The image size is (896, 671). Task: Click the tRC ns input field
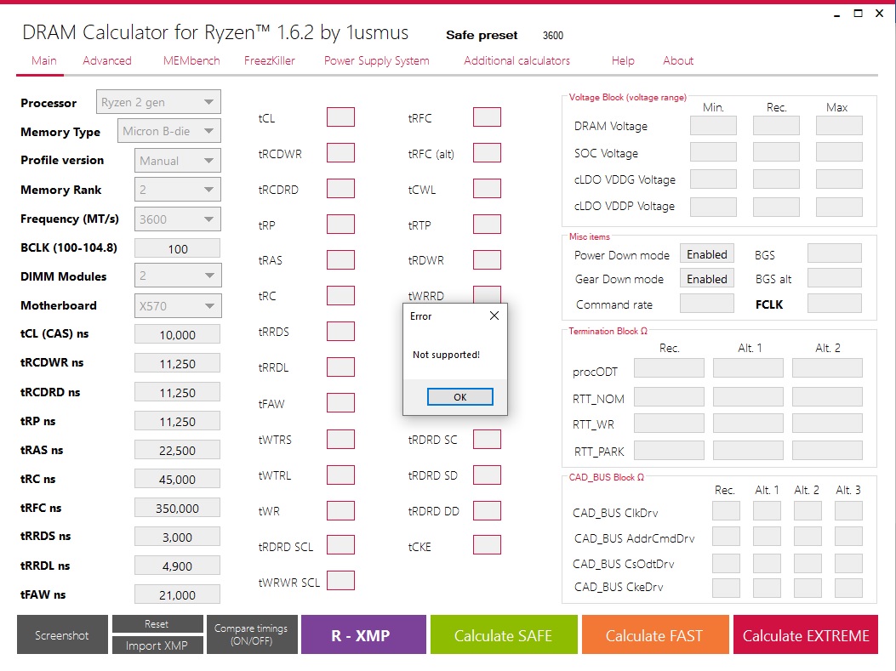(177, 479)
